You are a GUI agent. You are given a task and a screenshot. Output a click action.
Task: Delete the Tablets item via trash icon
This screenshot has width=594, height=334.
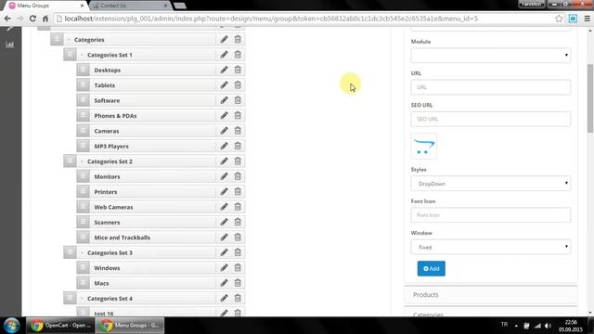coord(238,85)
